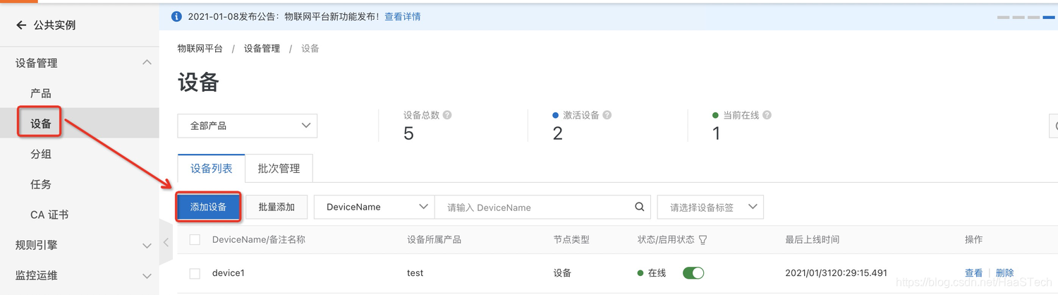This screenshot has width=1058, height=295.
Task: Click the 请输入 DeviceName search field
Action: click(533, 207)
